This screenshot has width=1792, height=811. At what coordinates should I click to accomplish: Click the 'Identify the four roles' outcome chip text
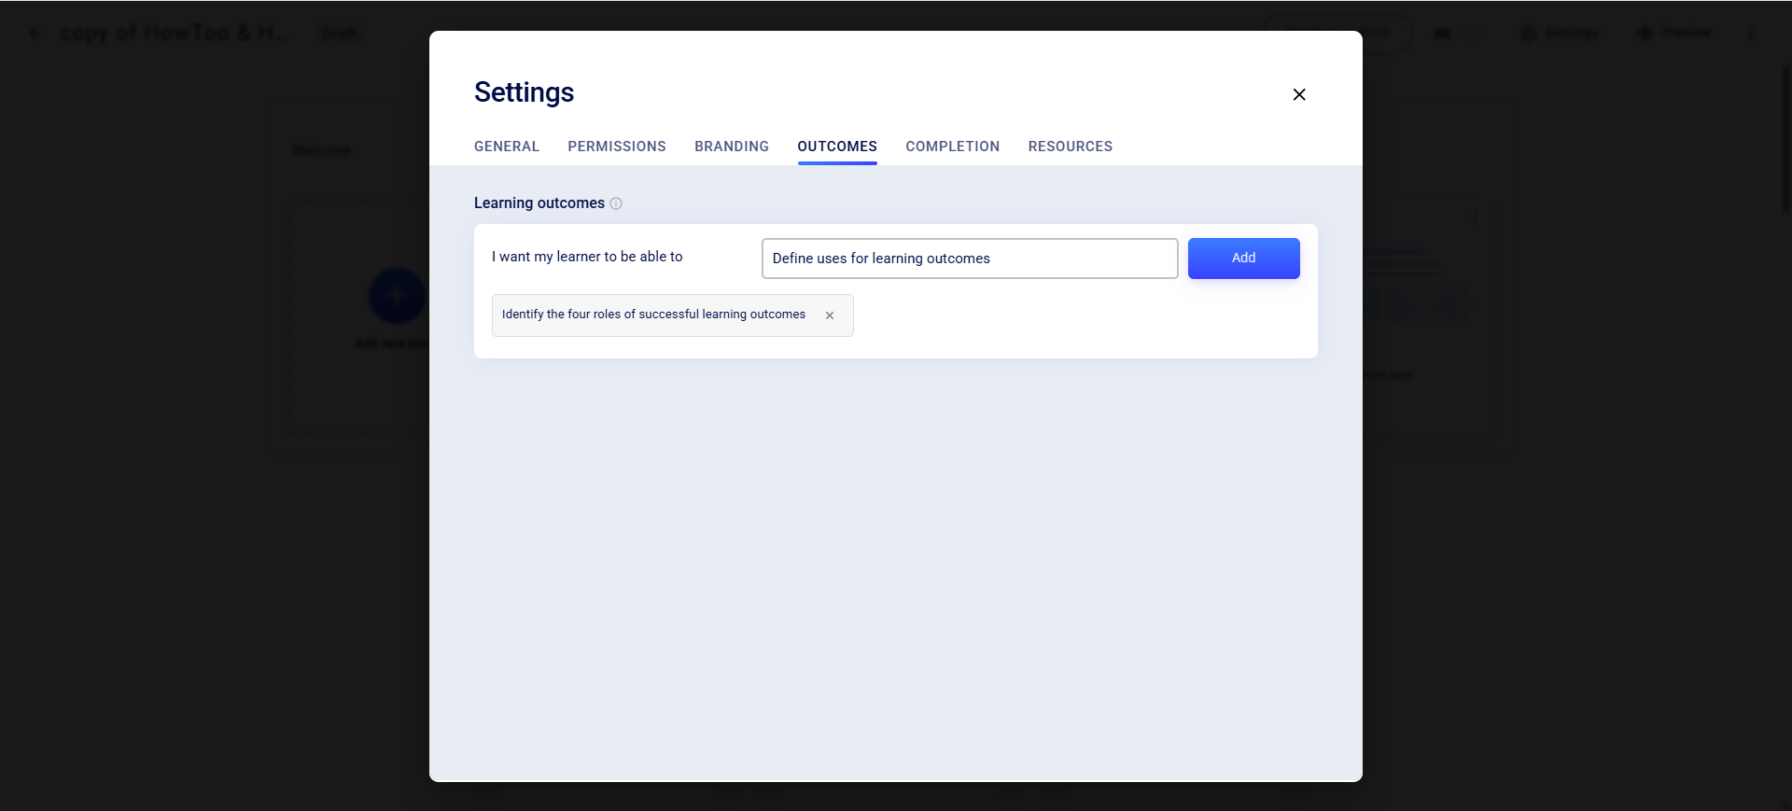[652, 315]
